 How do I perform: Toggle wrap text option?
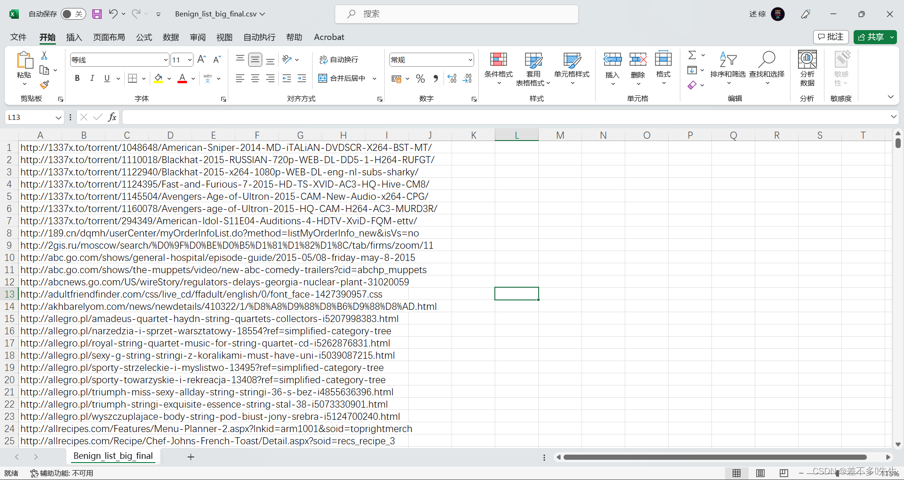(339, 59)
